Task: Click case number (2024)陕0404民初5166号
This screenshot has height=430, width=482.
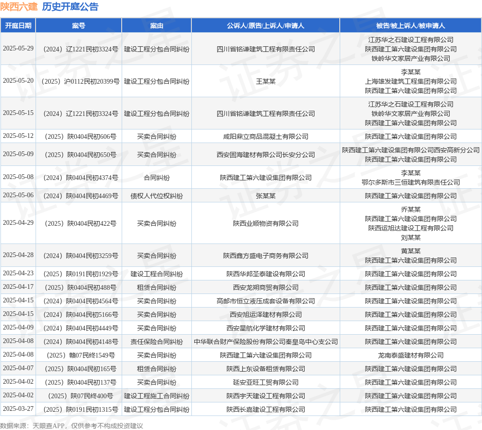Action: [x=80, y=315]
